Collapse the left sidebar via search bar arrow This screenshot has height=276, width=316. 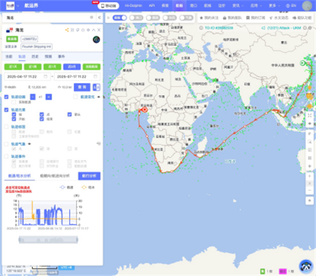click(x=99, y=18)
